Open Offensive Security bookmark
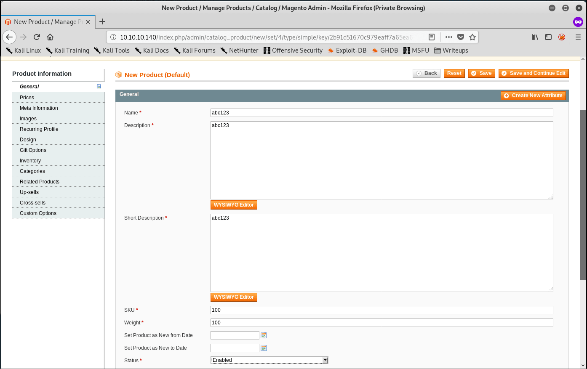The width and height of the screenshot is (587, 369). pos(293,50)
